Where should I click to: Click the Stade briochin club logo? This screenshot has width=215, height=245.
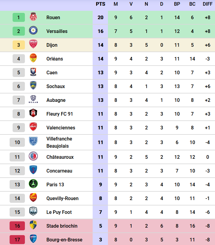(x=33, y=226)
